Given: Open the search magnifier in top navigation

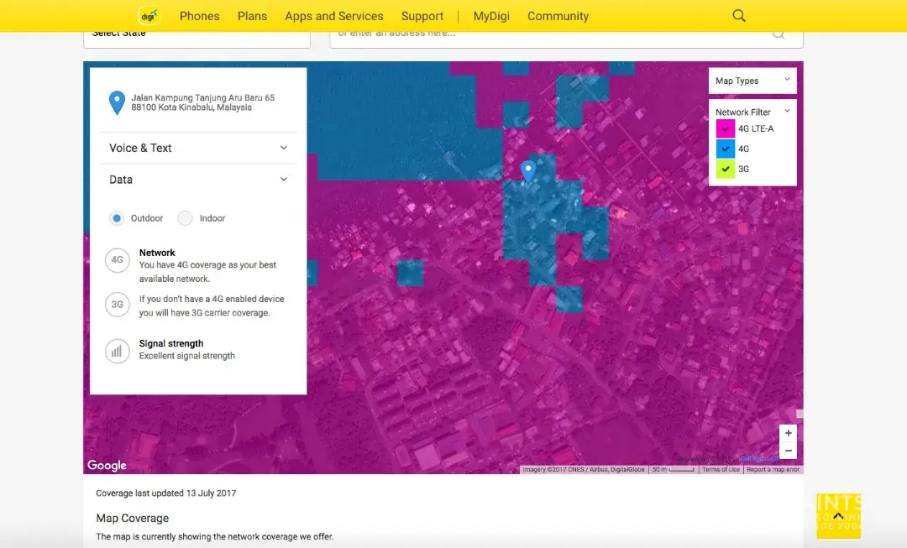Looking at the screenshot, I should point(739,16).
